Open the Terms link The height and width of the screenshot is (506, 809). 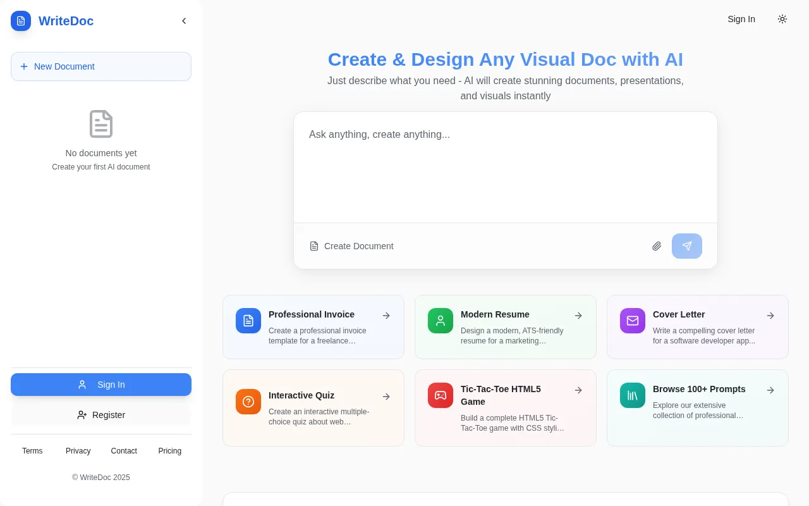click(x=32, y=451)
